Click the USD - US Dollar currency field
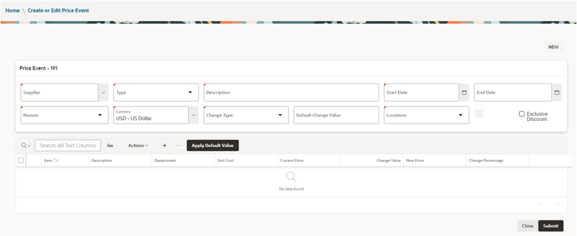577x236 pixels. 151,115
